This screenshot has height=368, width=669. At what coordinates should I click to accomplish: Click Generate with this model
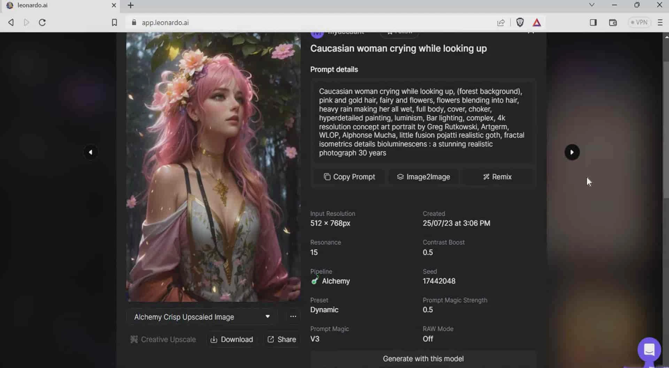point(423,359)
